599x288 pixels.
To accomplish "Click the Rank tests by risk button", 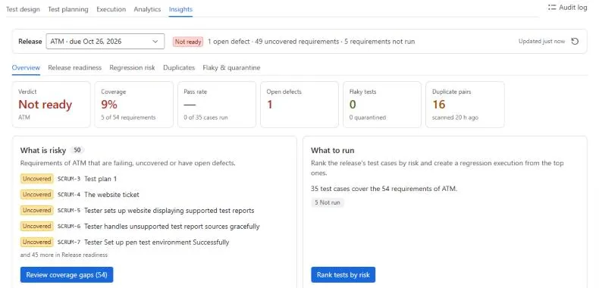I will 343,274.
